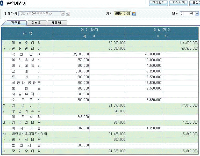Image resolution: width=200 pixels, height=156 pixels.
Task: Click the 당기순이익 amount 24,228,000
Action: (x=117, y=151)
